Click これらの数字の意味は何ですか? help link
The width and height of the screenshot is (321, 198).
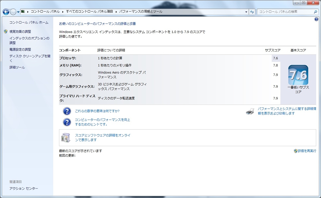97,111
